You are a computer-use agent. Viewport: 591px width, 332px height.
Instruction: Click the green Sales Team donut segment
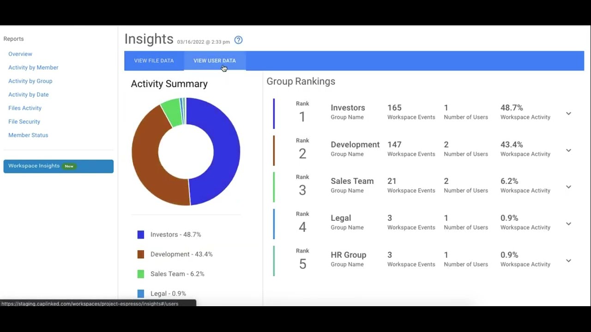(x=172, y=112)
